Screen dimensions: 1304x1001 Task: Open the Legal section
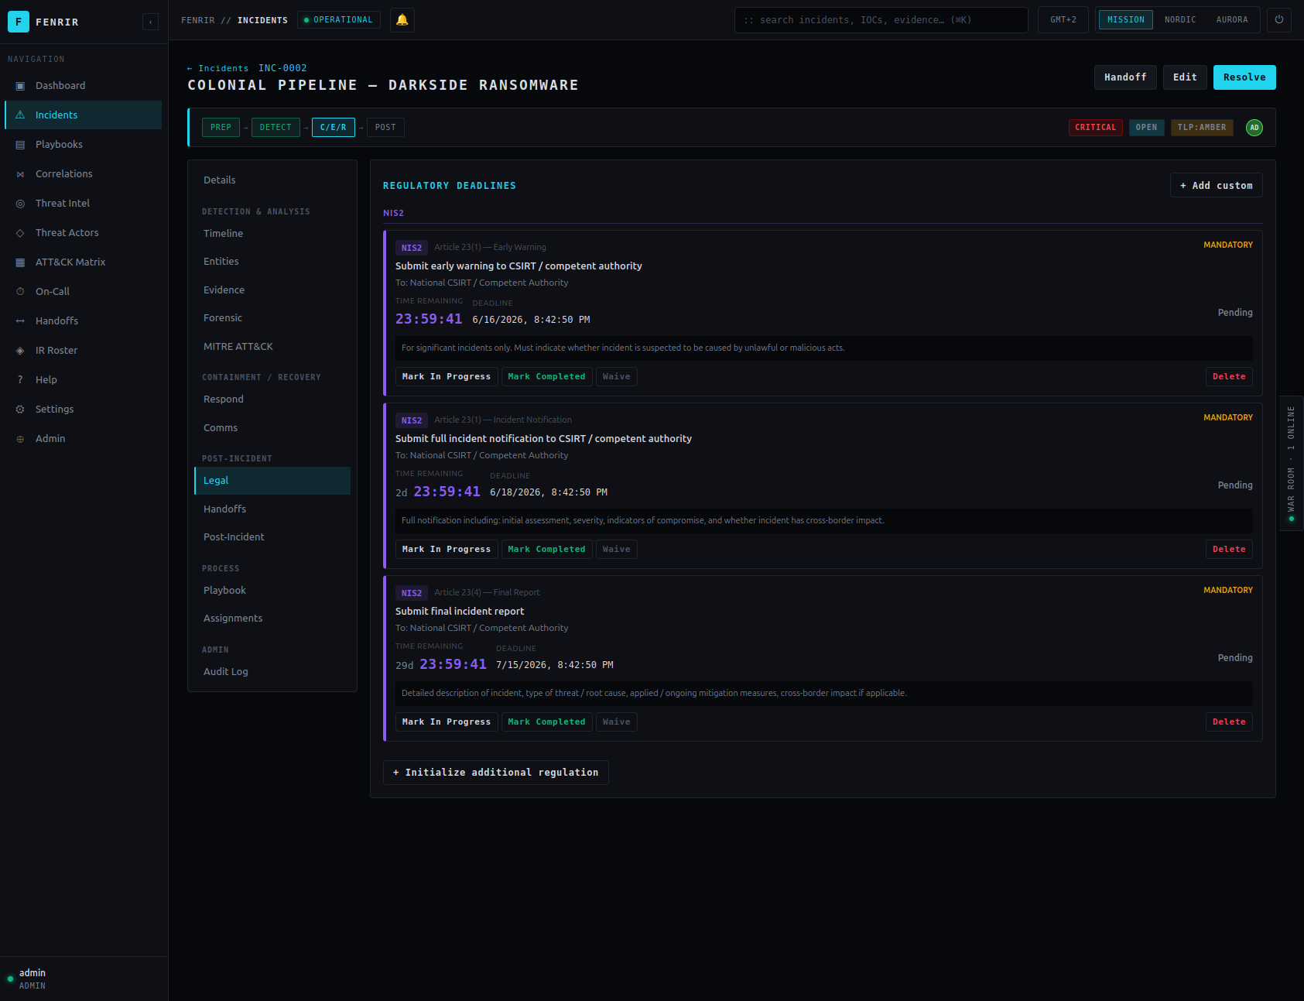click(x=272, y=481)
